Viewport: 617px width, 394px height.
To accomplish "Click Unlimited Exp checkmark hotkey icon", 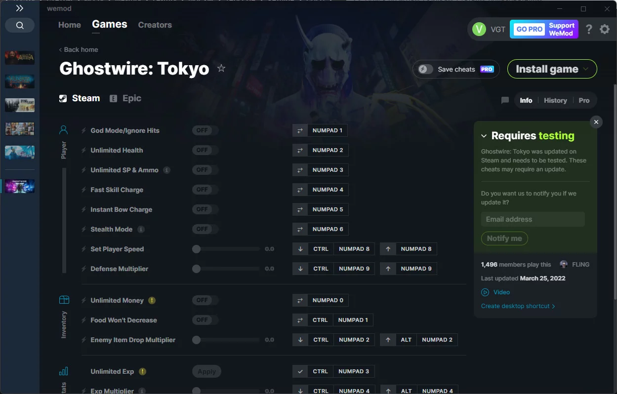I will coord(300,371).
